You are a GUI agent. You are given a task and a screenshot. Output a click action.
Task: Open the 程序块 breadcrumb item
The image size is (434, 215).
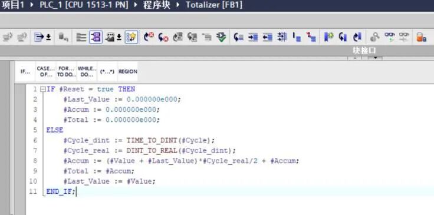click(x=157, y=5)
